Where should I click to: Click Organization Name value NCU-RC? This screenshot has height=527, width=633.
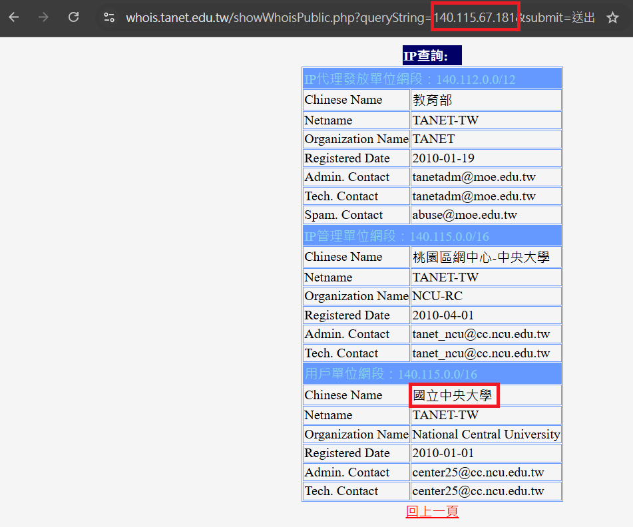tap(486, 296)
